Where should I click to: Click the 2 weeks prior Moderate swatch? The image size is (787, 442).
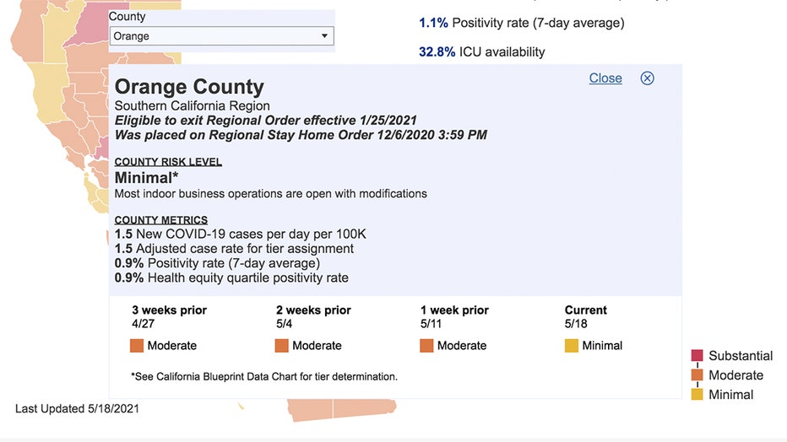tap(281, 345)
